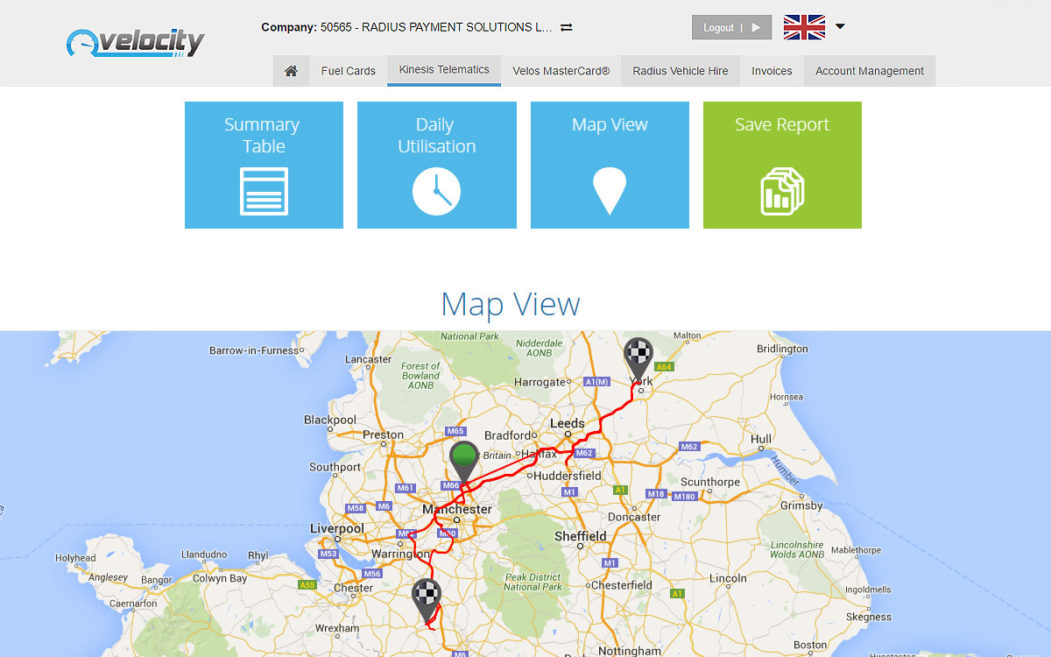This screenshot has height=657, width=1051.
Task: Click the Lancaster label on the map
Action: 368,359
